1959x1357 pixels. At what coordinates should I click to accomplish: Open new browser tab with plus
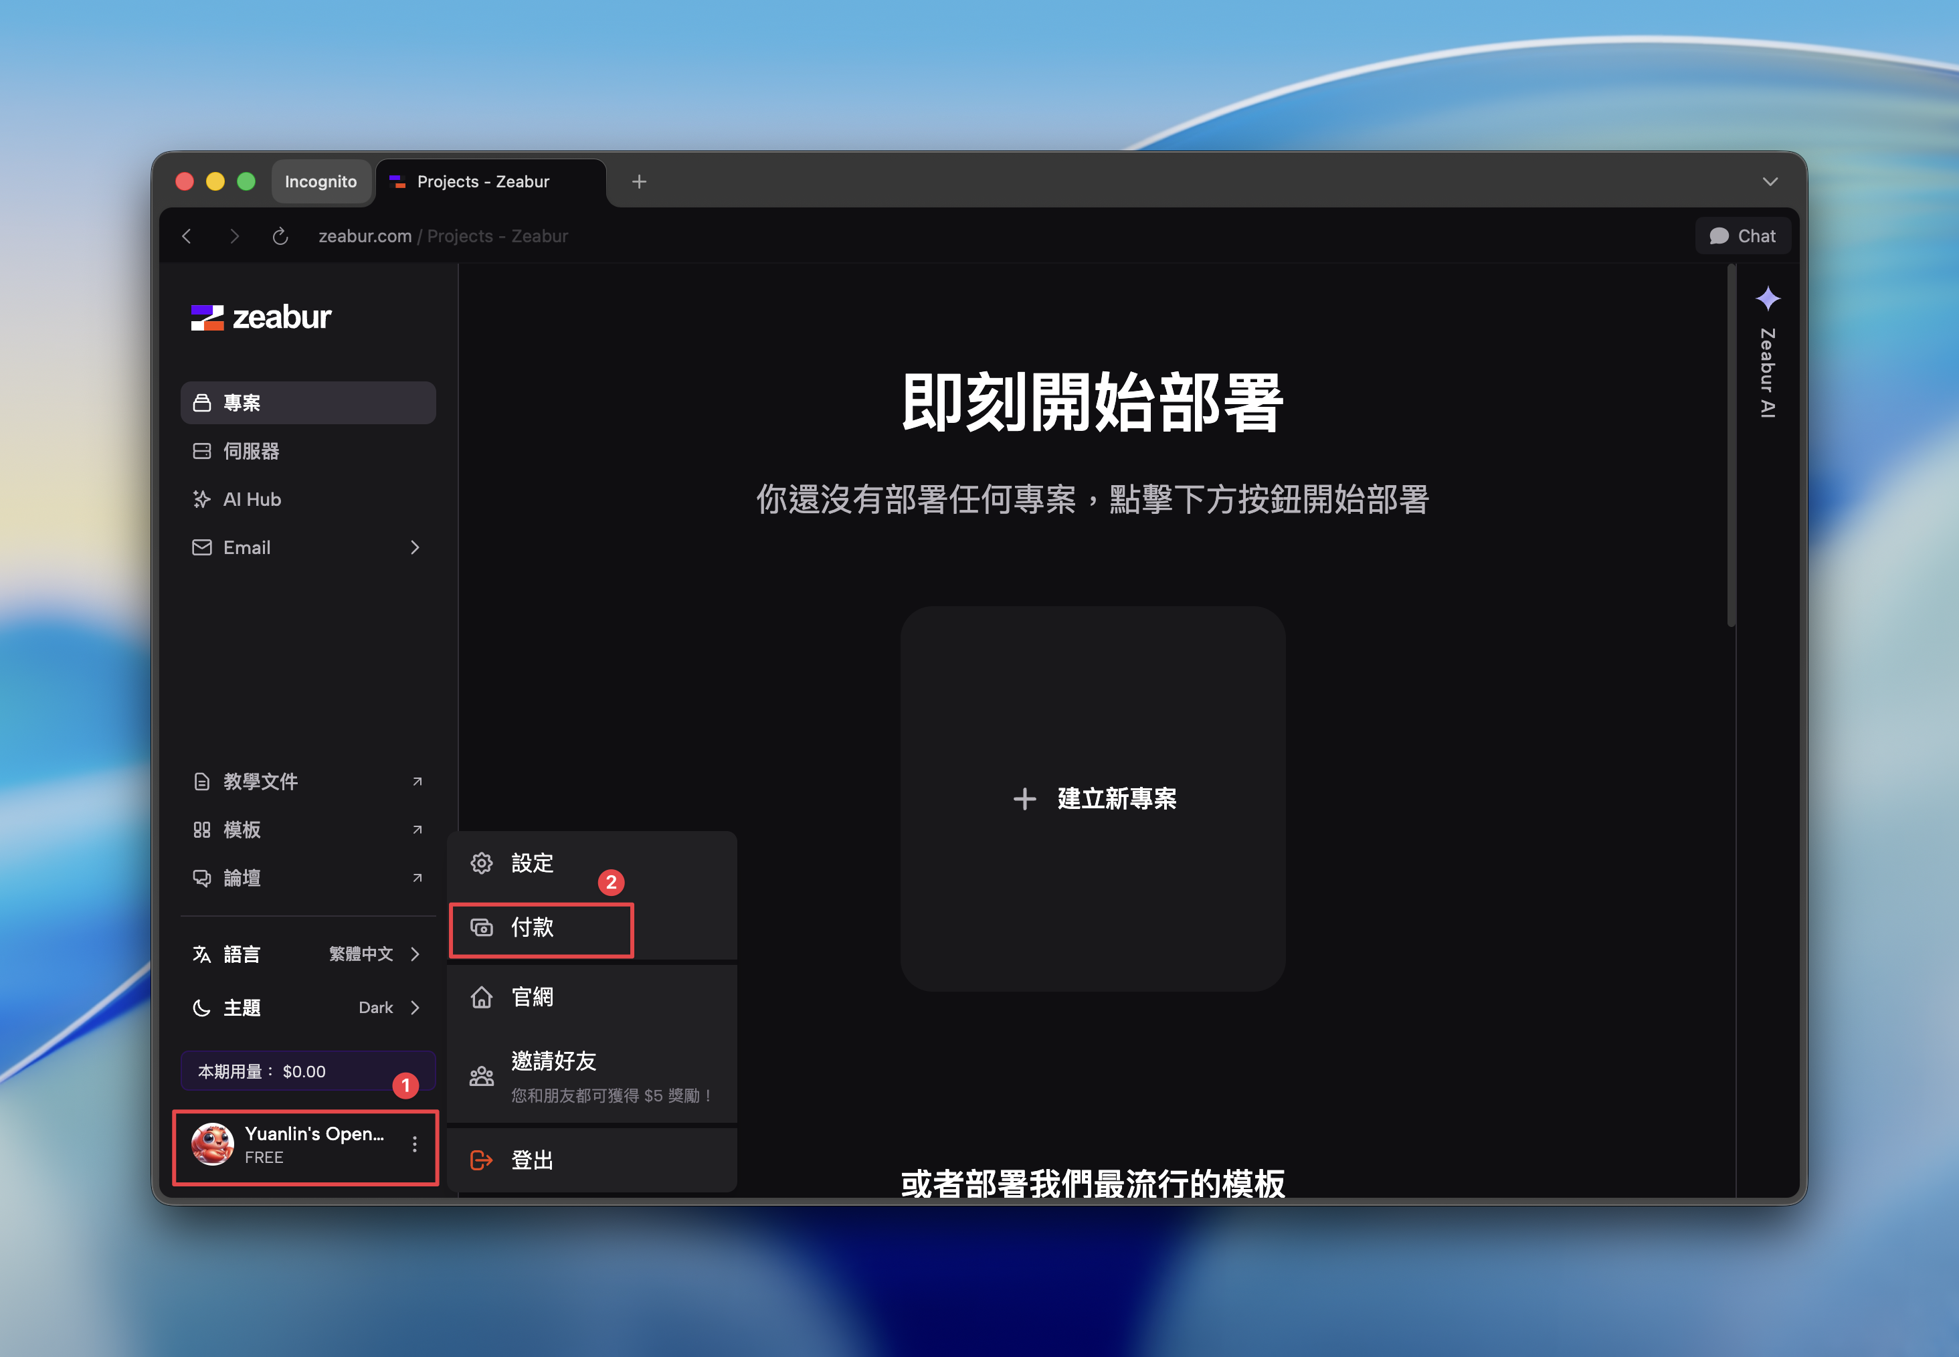tap(639, 182)
